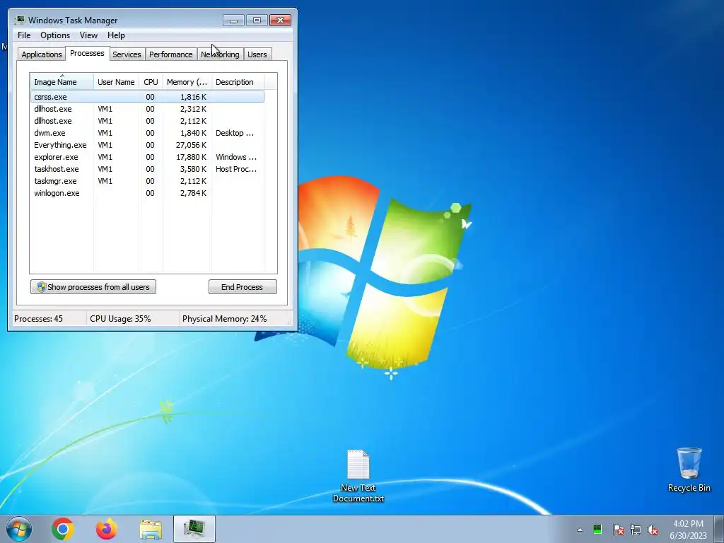This screenshot has width=724, height=543.
Task: Sort by the Image Name column header
Action: (x=62, y=81)
